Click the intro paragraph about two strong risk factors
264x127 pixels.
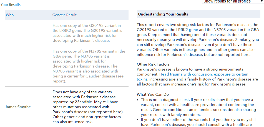coord(197,40)
